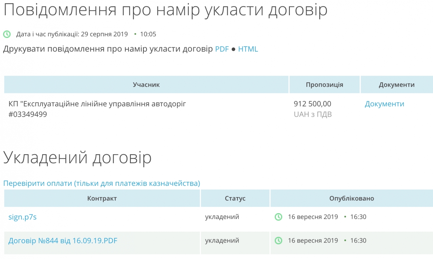The height and width of the screenshot is (259, 433).
Task: Open the participant's Документи link
Action: point(384,104)
